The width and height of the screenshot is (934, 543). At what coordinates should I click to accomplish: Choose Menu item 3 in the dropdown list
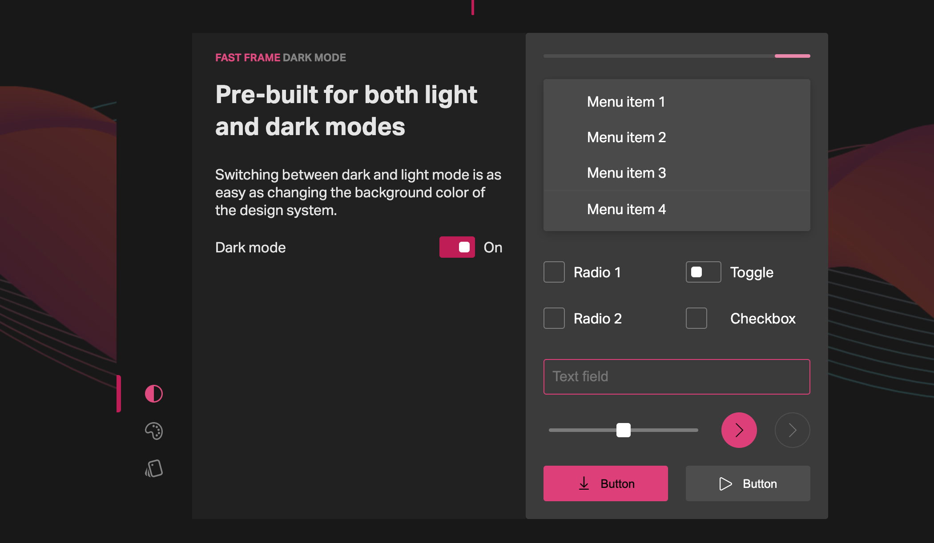point(626,173)
